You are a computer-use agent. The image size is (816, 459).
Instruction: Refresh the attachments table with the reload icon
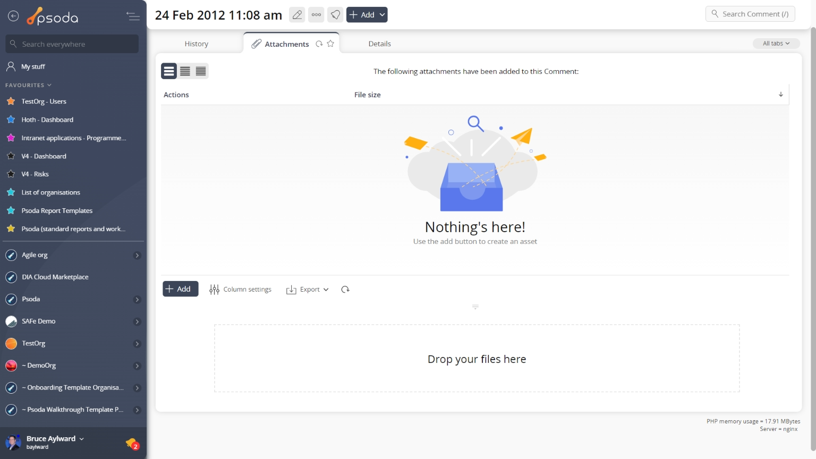[345, 290]
